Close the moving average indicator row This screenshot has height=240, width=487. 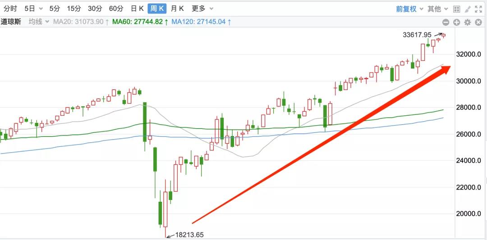coord(478,22)
